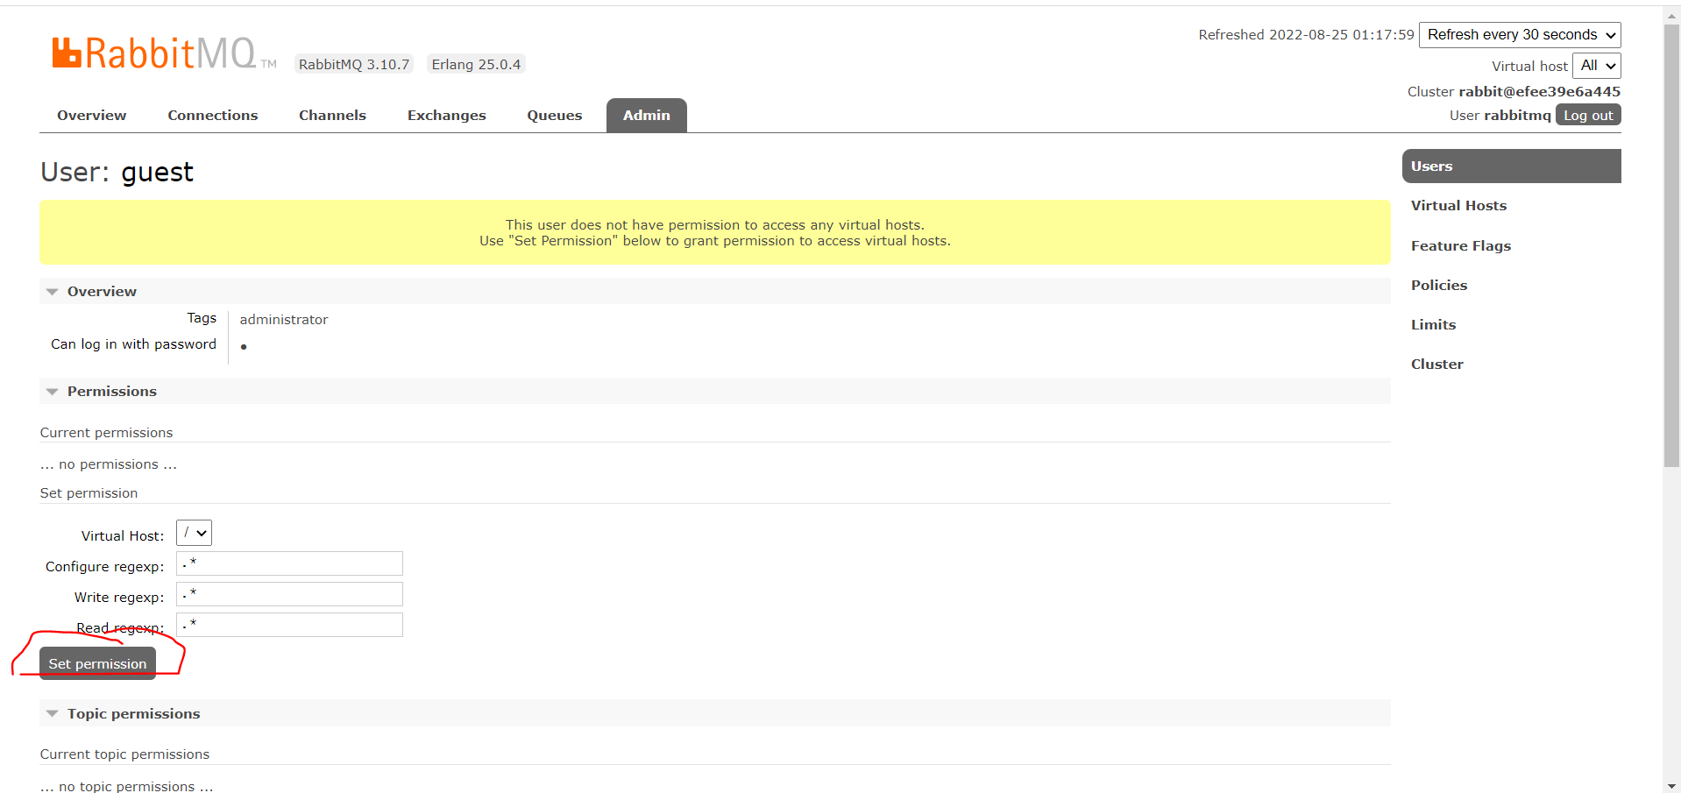Open the Virtual host All dropdown
Viewport: 1681px width, 793px height.
coord(1597,66)
